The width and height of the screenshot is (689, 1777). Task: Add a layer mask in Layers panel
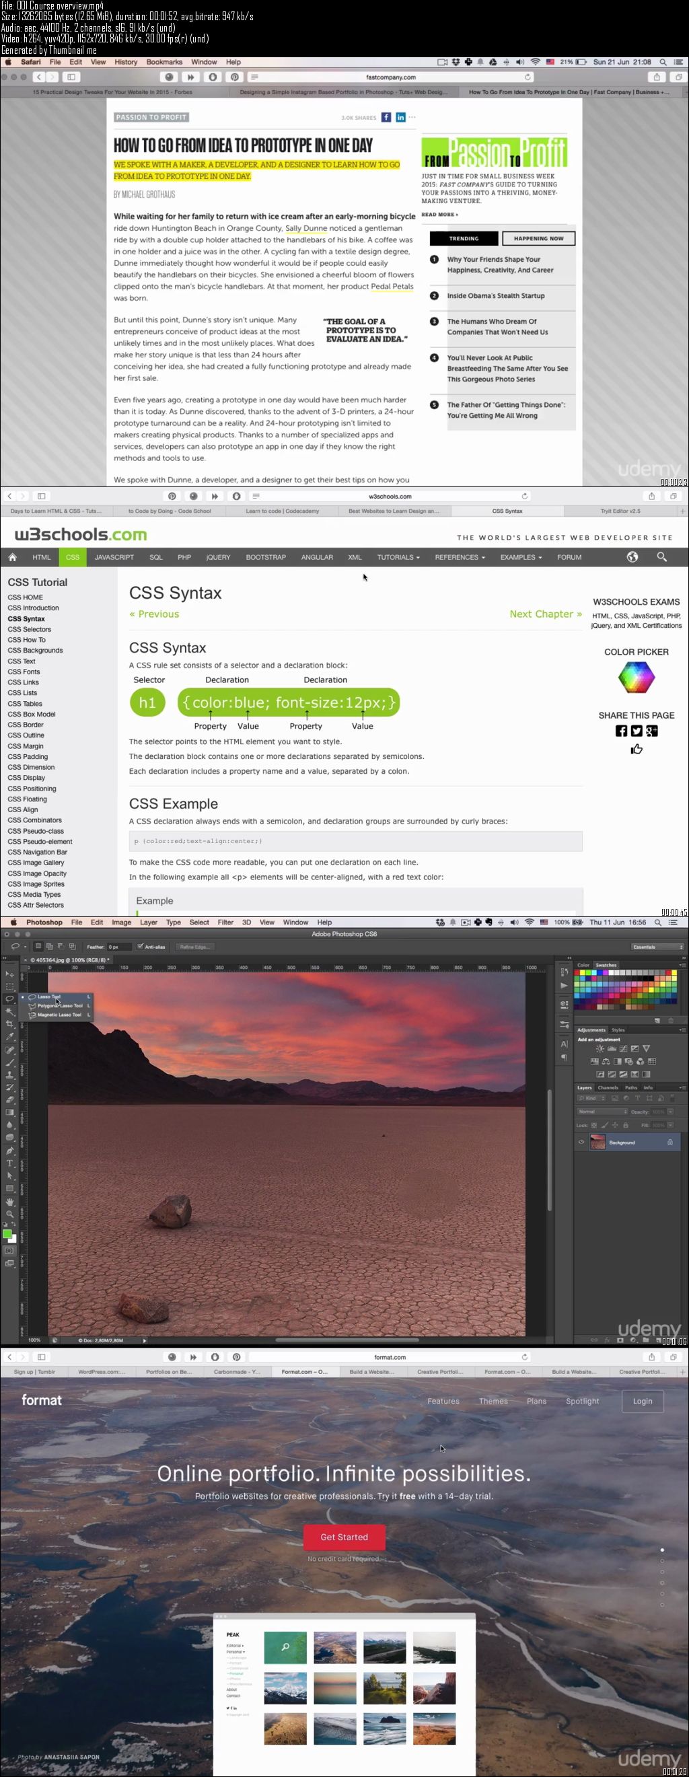(x=621, y=1340)
